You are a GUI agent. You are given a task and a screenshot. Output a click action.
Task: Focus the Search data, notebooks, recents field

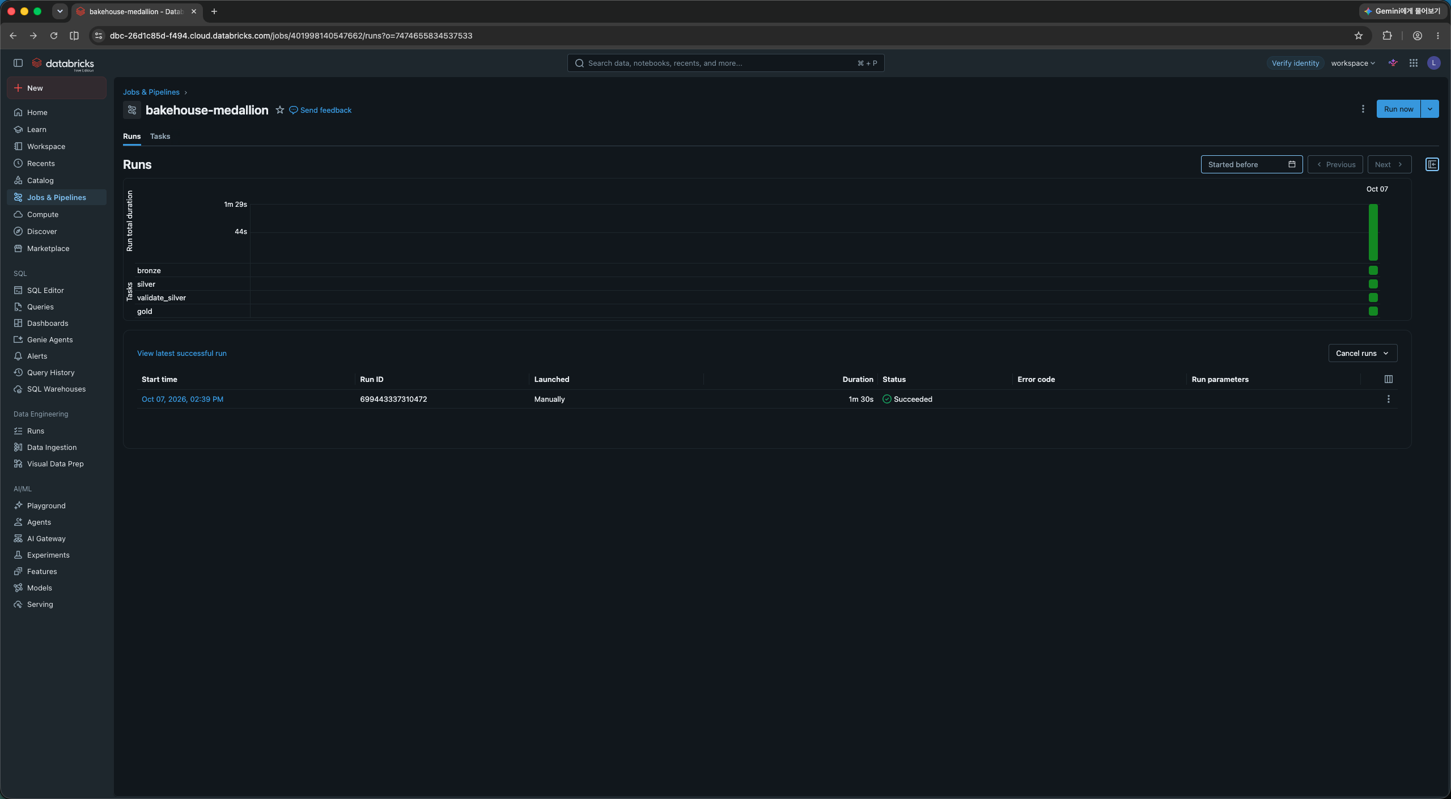(725, 63)
